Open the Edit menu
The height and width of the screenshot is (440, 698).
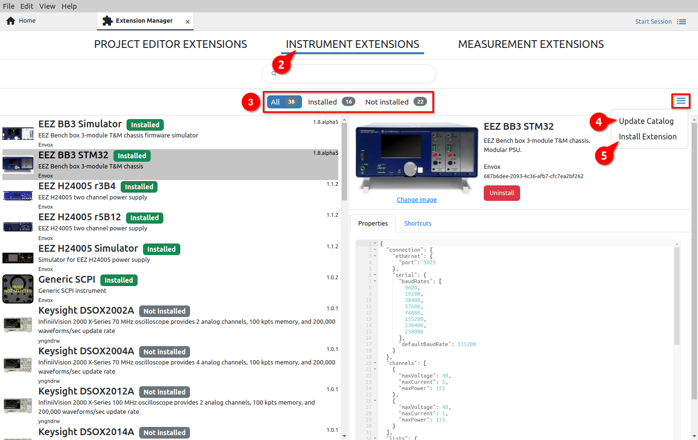27,6
